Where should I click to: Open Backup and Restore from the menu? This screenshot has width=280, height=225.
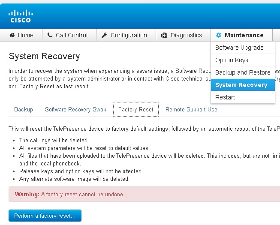(x=243, y=72)
